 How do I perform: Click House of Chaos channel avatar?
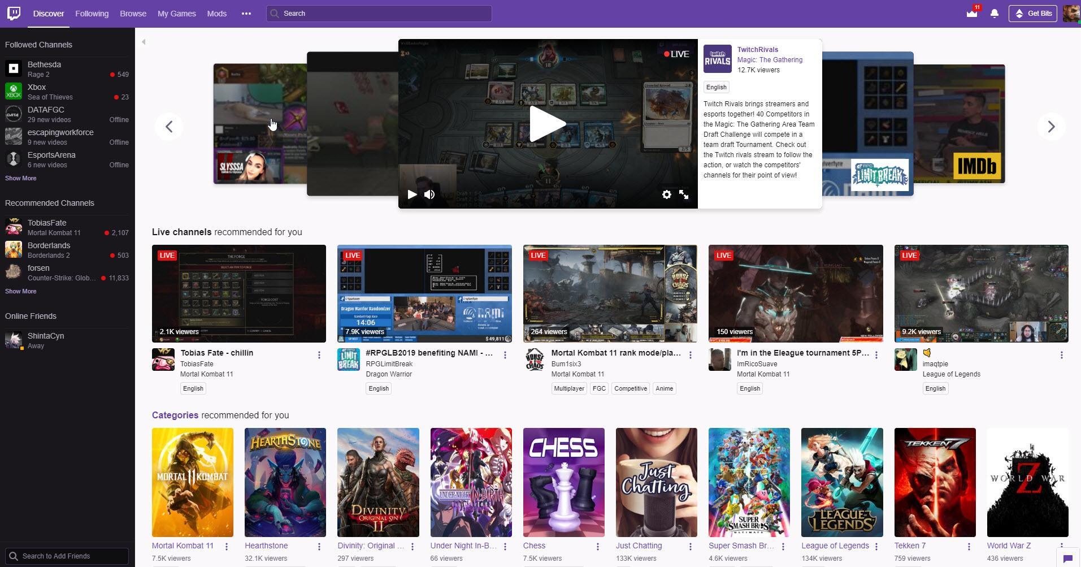pyautogui.click(x=535, y=360)
